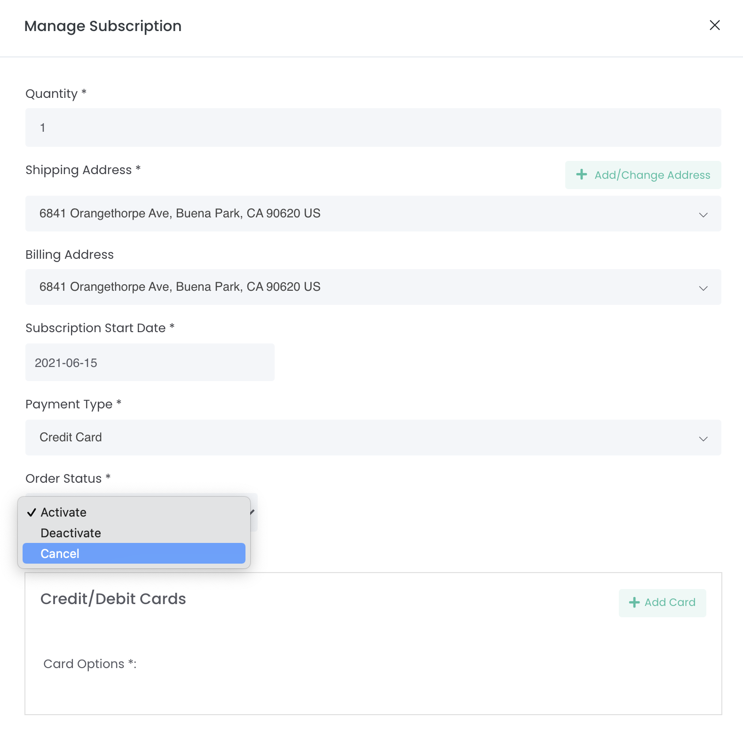Click the Credit/Debit Cards heading
This screenshot has width=743, height=733.
pos(113,599)
